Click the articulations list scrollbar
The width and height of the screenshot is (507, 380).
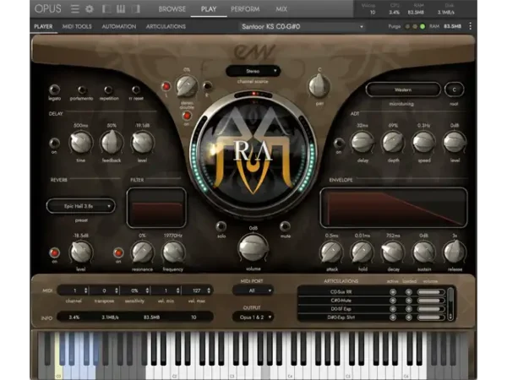tap(450, 304)
